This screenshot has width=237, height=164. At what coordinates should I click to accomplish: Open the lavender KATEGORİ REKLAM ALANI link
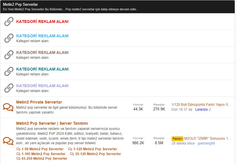(42, 86)
